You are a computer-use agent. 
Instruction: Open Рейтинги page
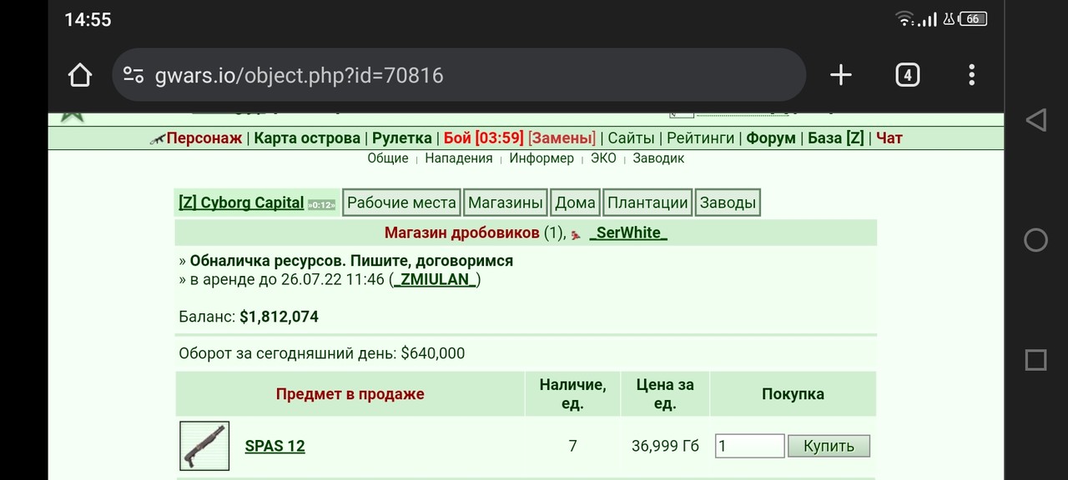coord(700,138)
